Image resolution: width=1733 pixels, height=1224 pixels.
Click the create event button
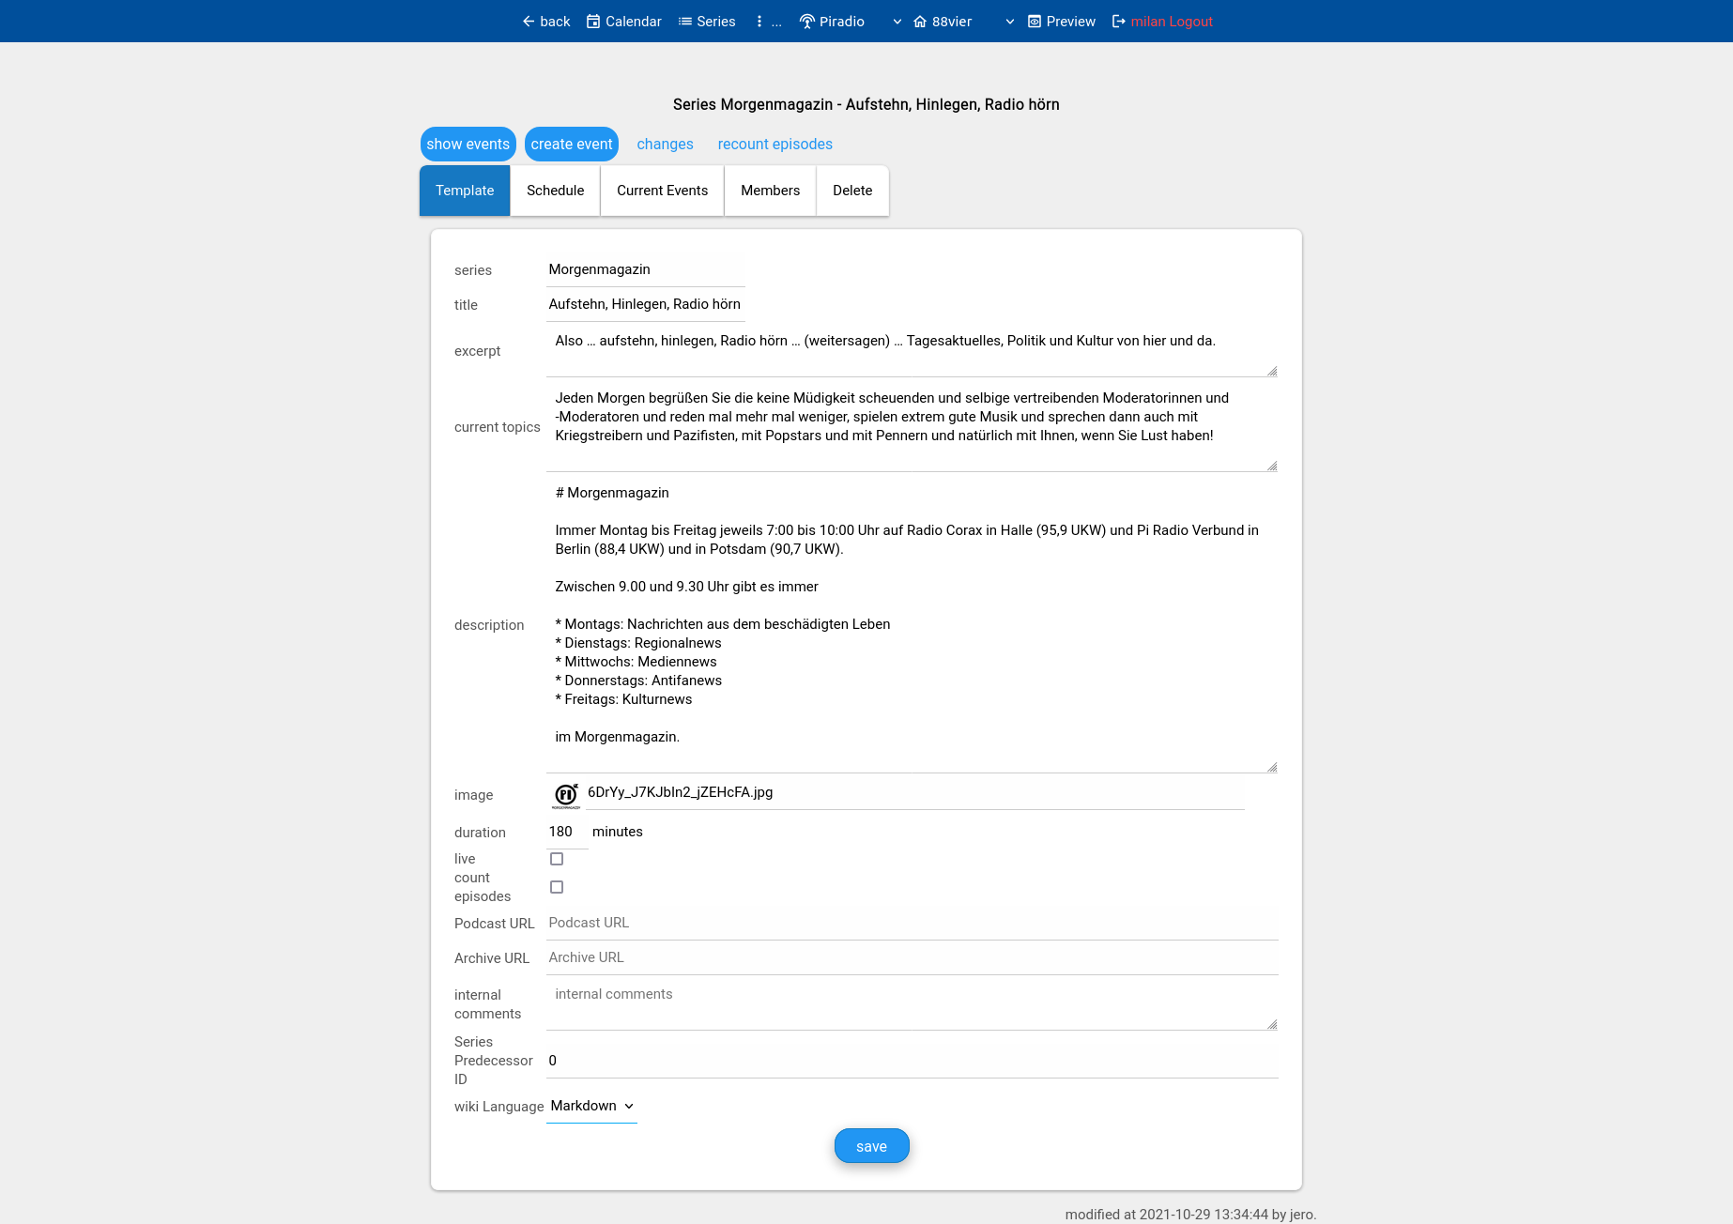coord(571,144)
